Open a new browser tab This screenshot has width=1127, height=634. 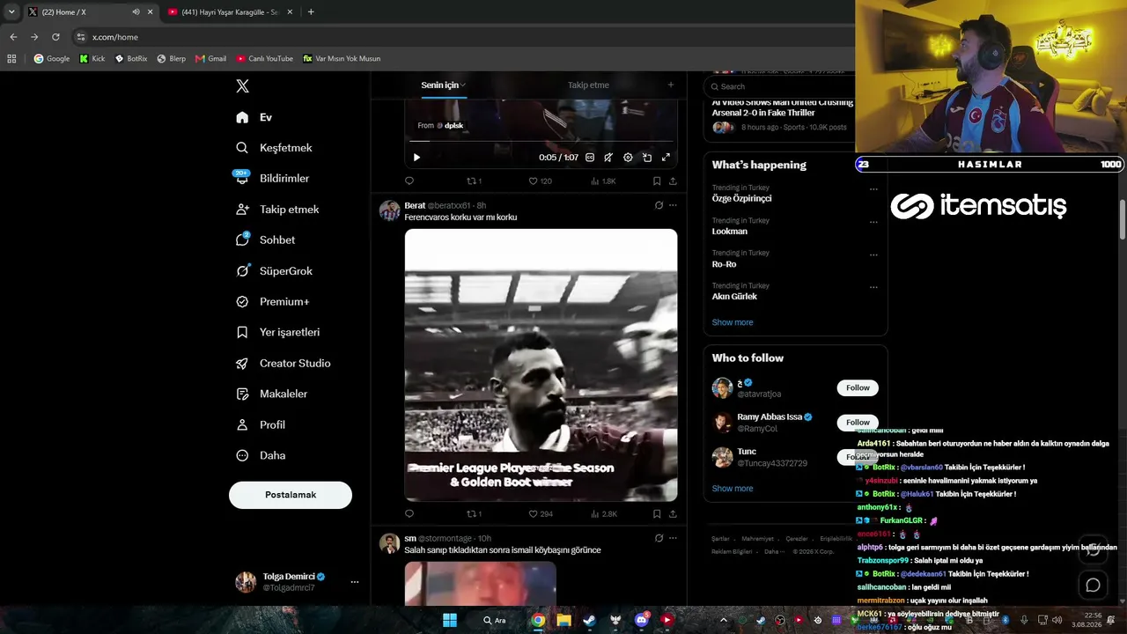(x=311, y=12)
